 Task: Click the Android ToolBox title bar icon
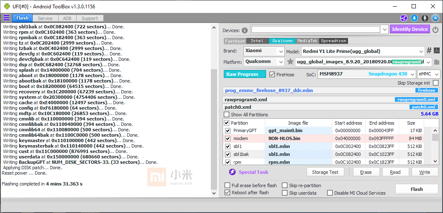coord(7,6)
